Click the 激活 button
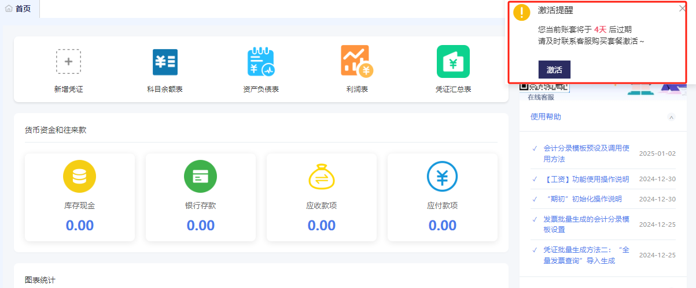Screen dimensions: 696x288 coord(554,69)
